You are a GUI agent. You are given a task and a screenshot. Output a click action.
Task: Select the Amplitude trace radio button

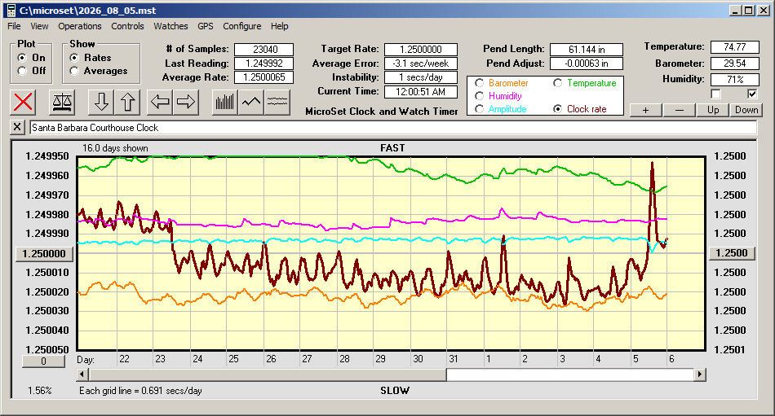tap(479, 108)
